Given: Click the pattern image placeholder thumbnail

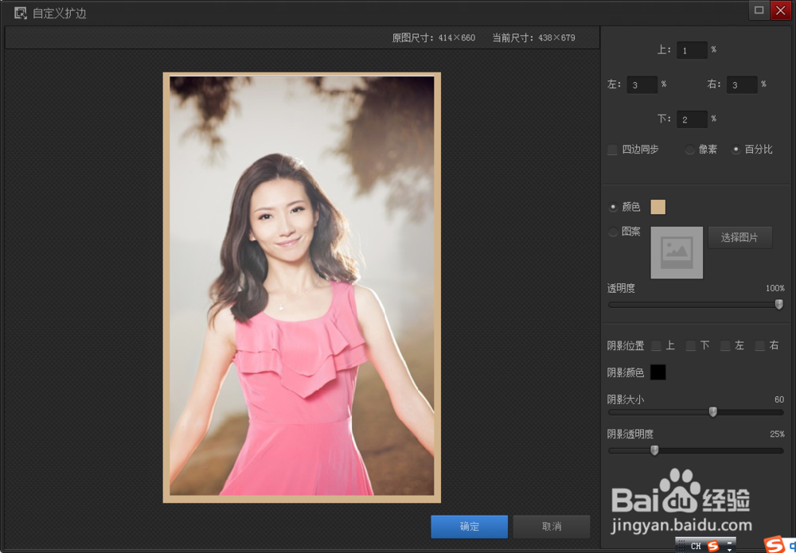Looking at the screenshot, I should pyautogui.click(x=677, y=253).
